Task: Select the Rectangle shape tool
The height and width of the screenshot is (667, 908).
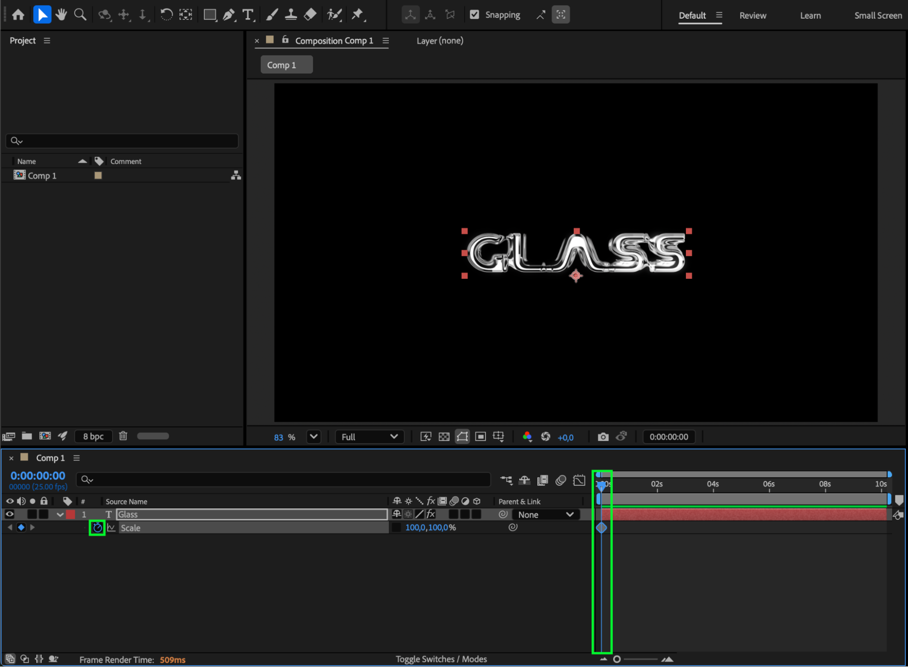Action: click(x=209, y=15)
